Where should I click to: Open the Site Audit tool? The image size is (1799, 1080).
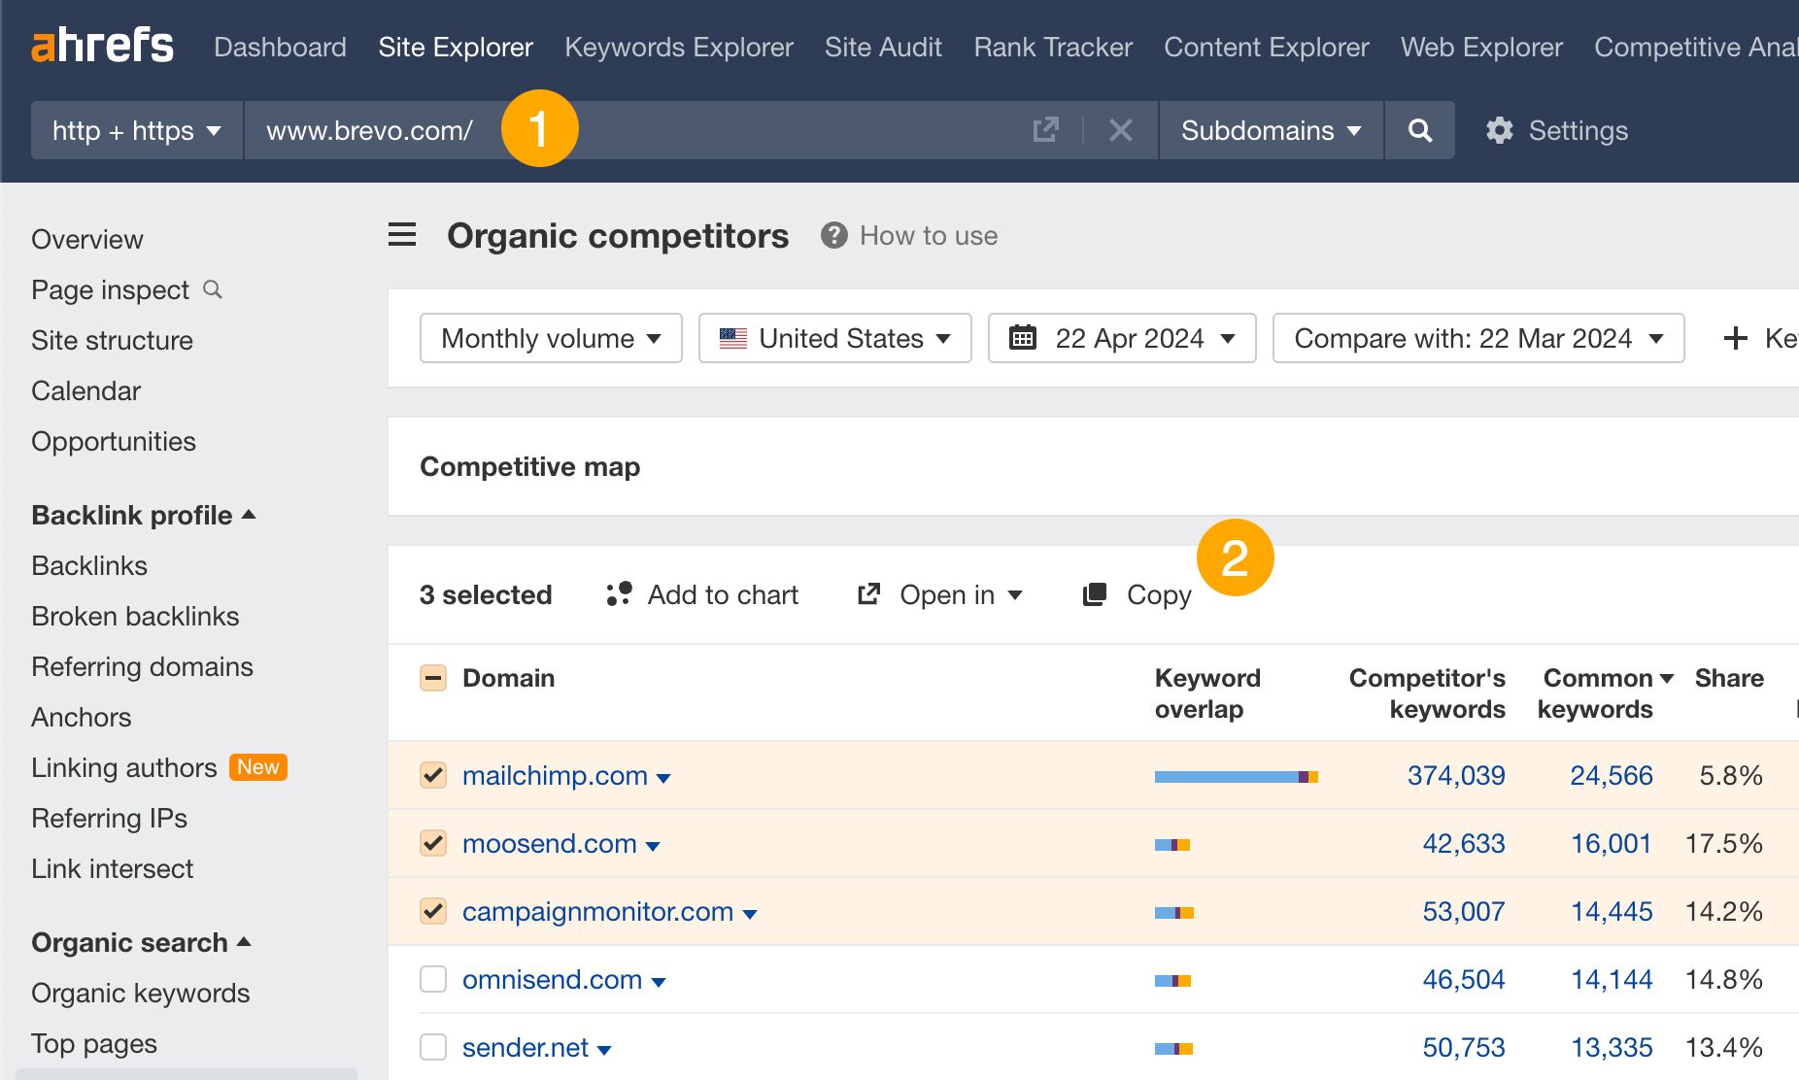click(882, 46)
